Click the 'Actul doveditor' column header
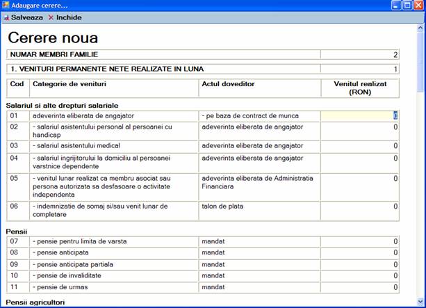 pyautogui.click(x=228, y=83)
